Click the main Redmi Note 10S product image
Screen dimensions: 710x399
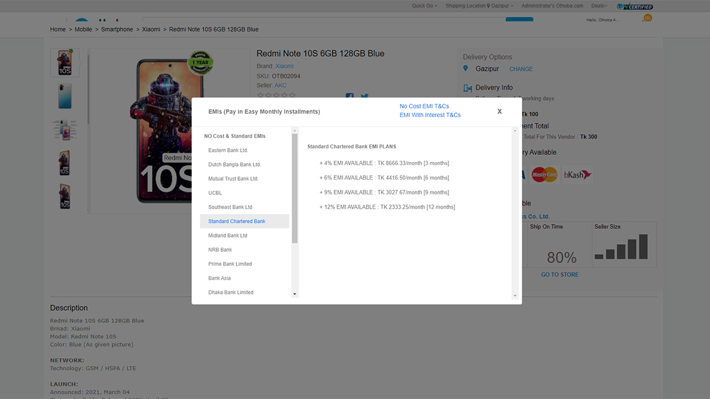point(170,130)
